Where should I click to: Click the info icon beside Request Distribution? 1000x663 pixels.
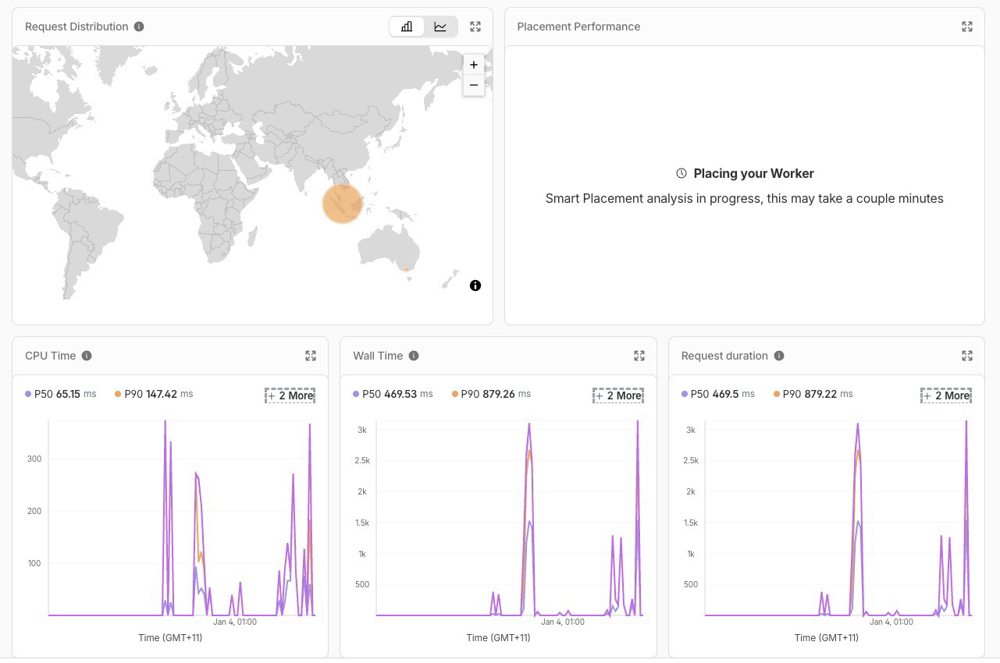click(139, 27)
